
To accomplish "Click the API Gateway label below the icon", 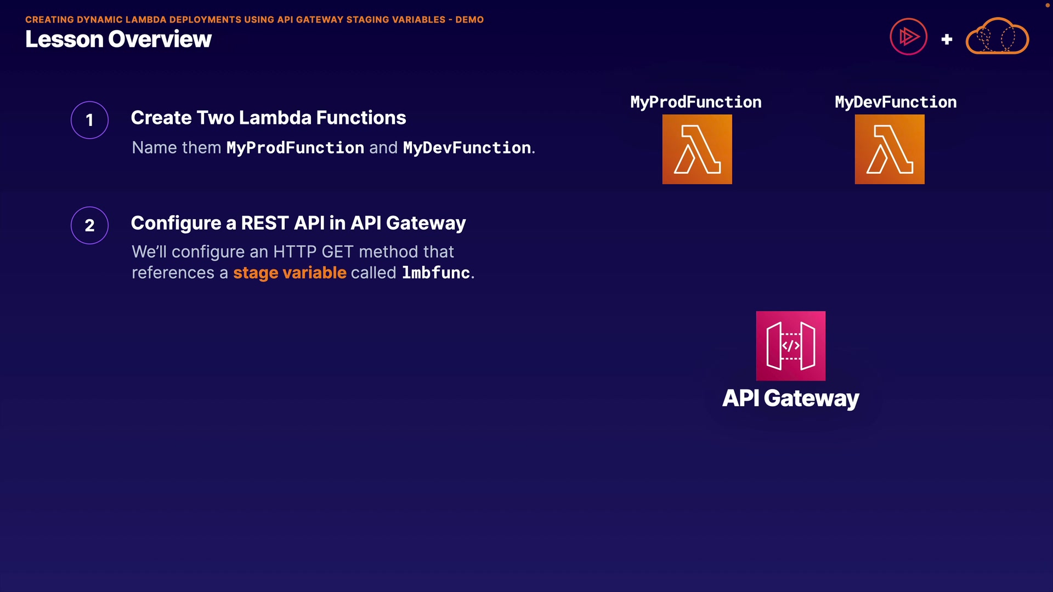I will tap(790, 399).
